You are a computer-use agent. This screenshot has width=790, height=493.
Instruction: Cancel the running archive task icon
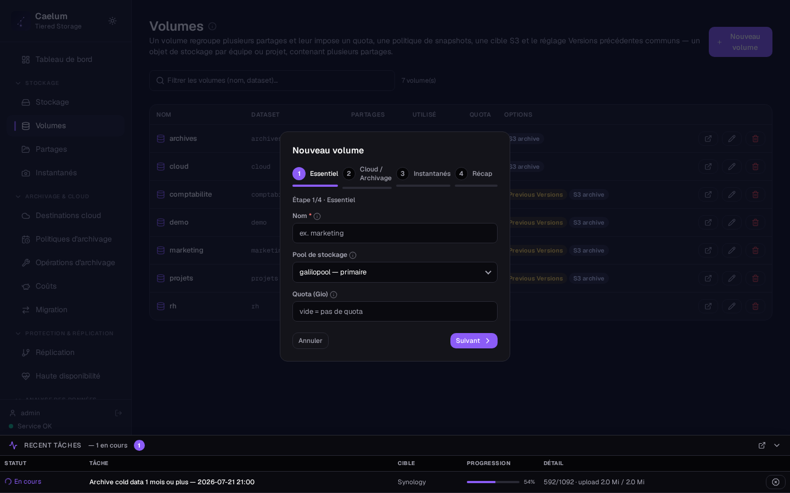pyautogui.click(x=776, y=482)
